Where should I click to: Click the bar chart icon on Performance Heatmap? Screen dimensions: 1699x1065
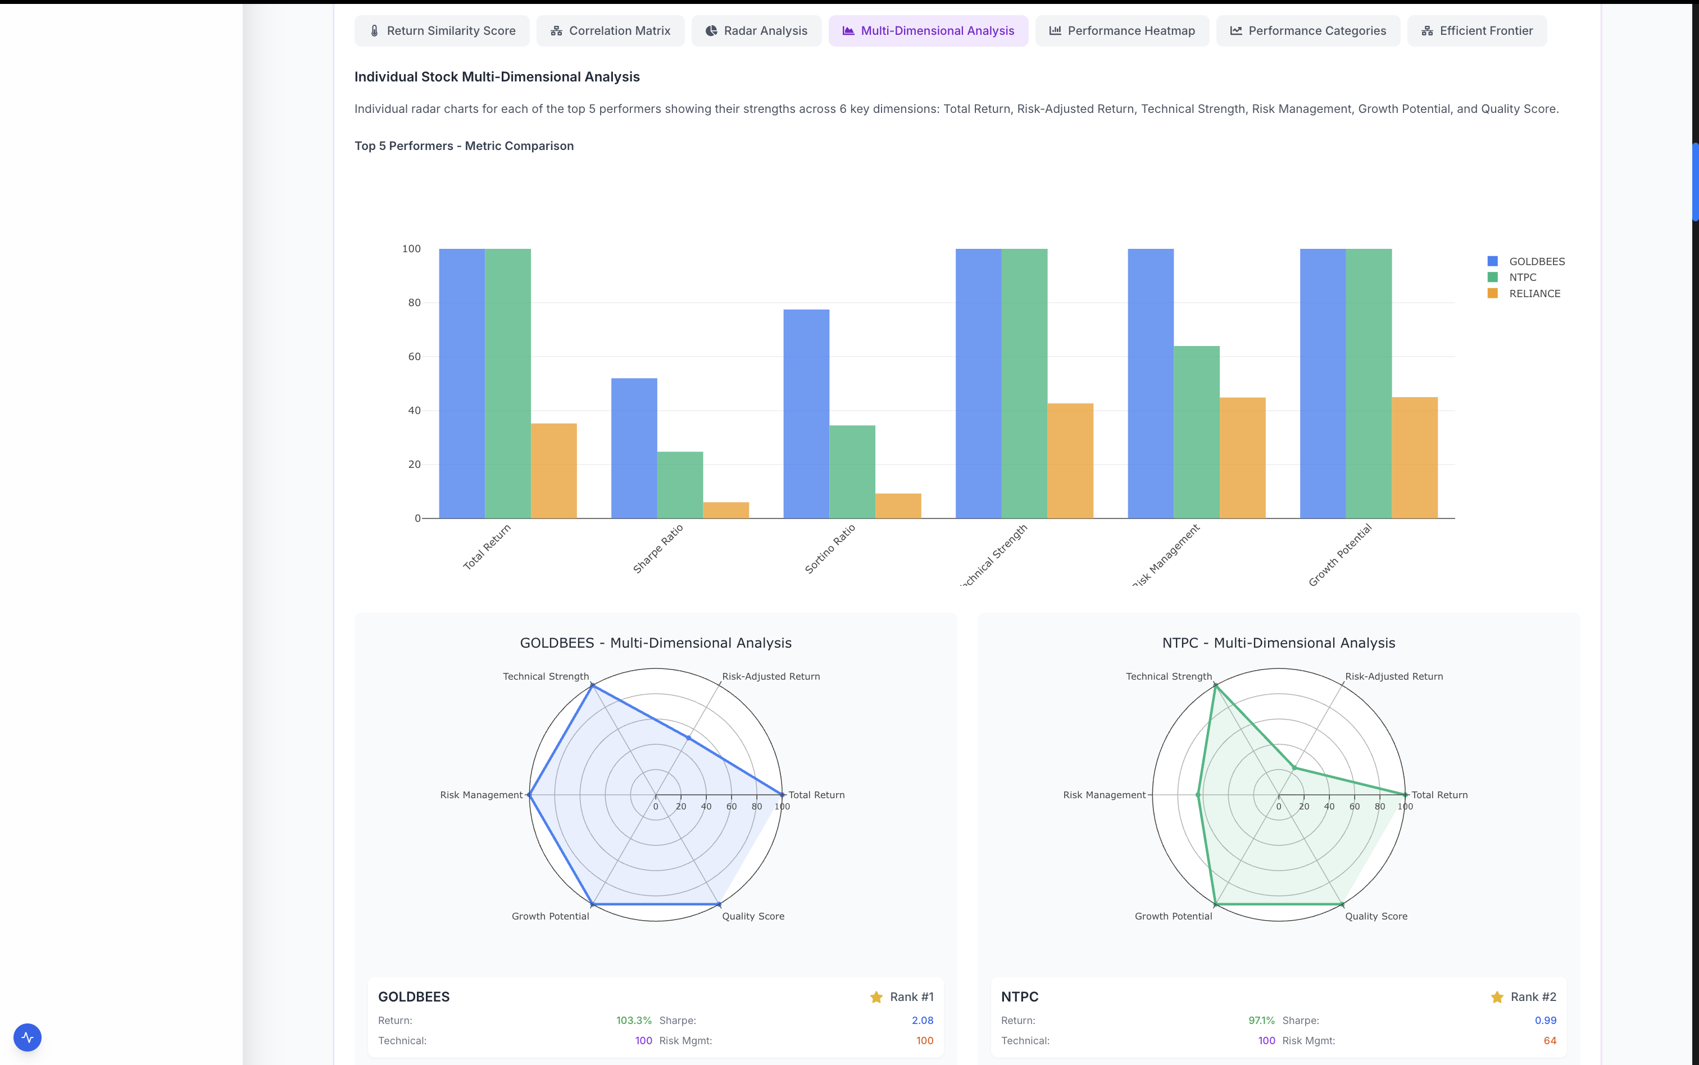tap(1055, 31)
